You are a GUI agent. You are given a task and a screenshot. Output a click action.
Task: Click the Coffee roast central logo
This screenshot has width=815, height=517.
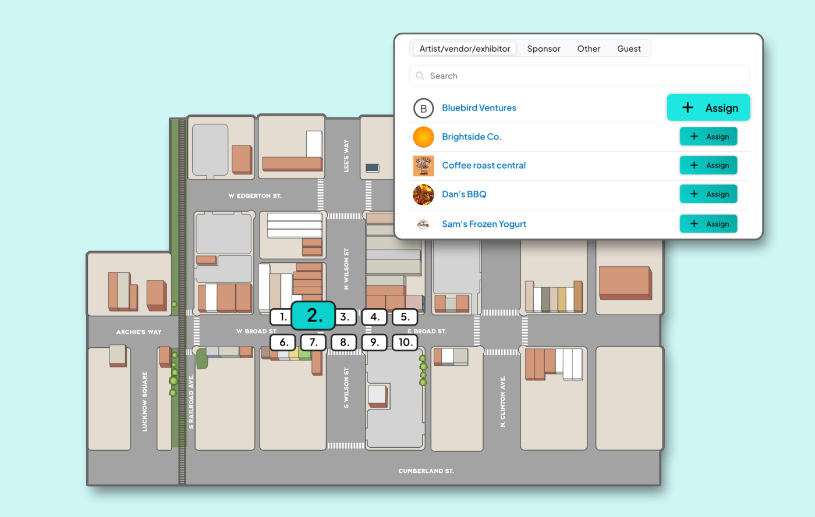click(x=423, y=166)
